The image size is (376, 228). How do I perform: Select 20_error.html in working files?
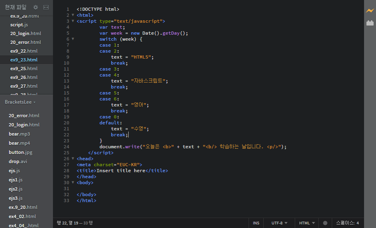pyautogui.click(x=26, y=42)
